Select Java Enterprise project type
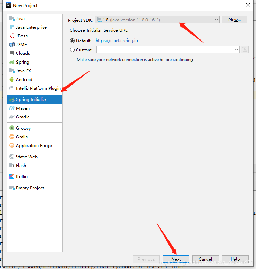The width and height of the screenshot is (256, 269). click(x=35, y=27)
